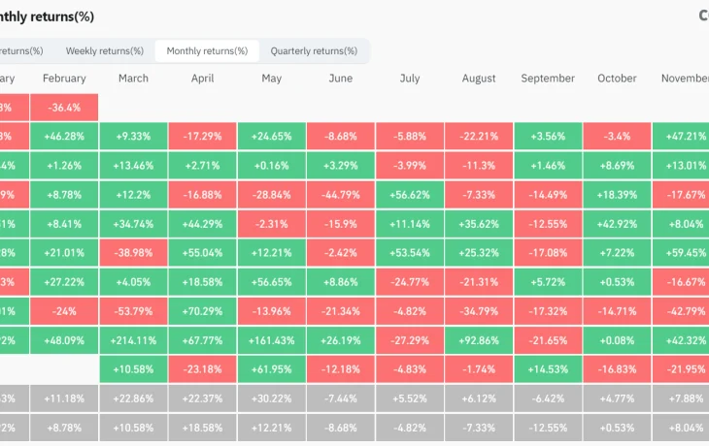This screenshot has height=446, width=709.
Task: Select the +46.28% cell
Action: click(x=64, y=137)
